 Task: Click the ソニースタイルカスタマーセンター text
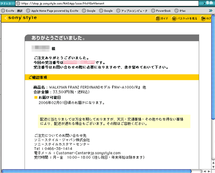click(x=61, y=144)
